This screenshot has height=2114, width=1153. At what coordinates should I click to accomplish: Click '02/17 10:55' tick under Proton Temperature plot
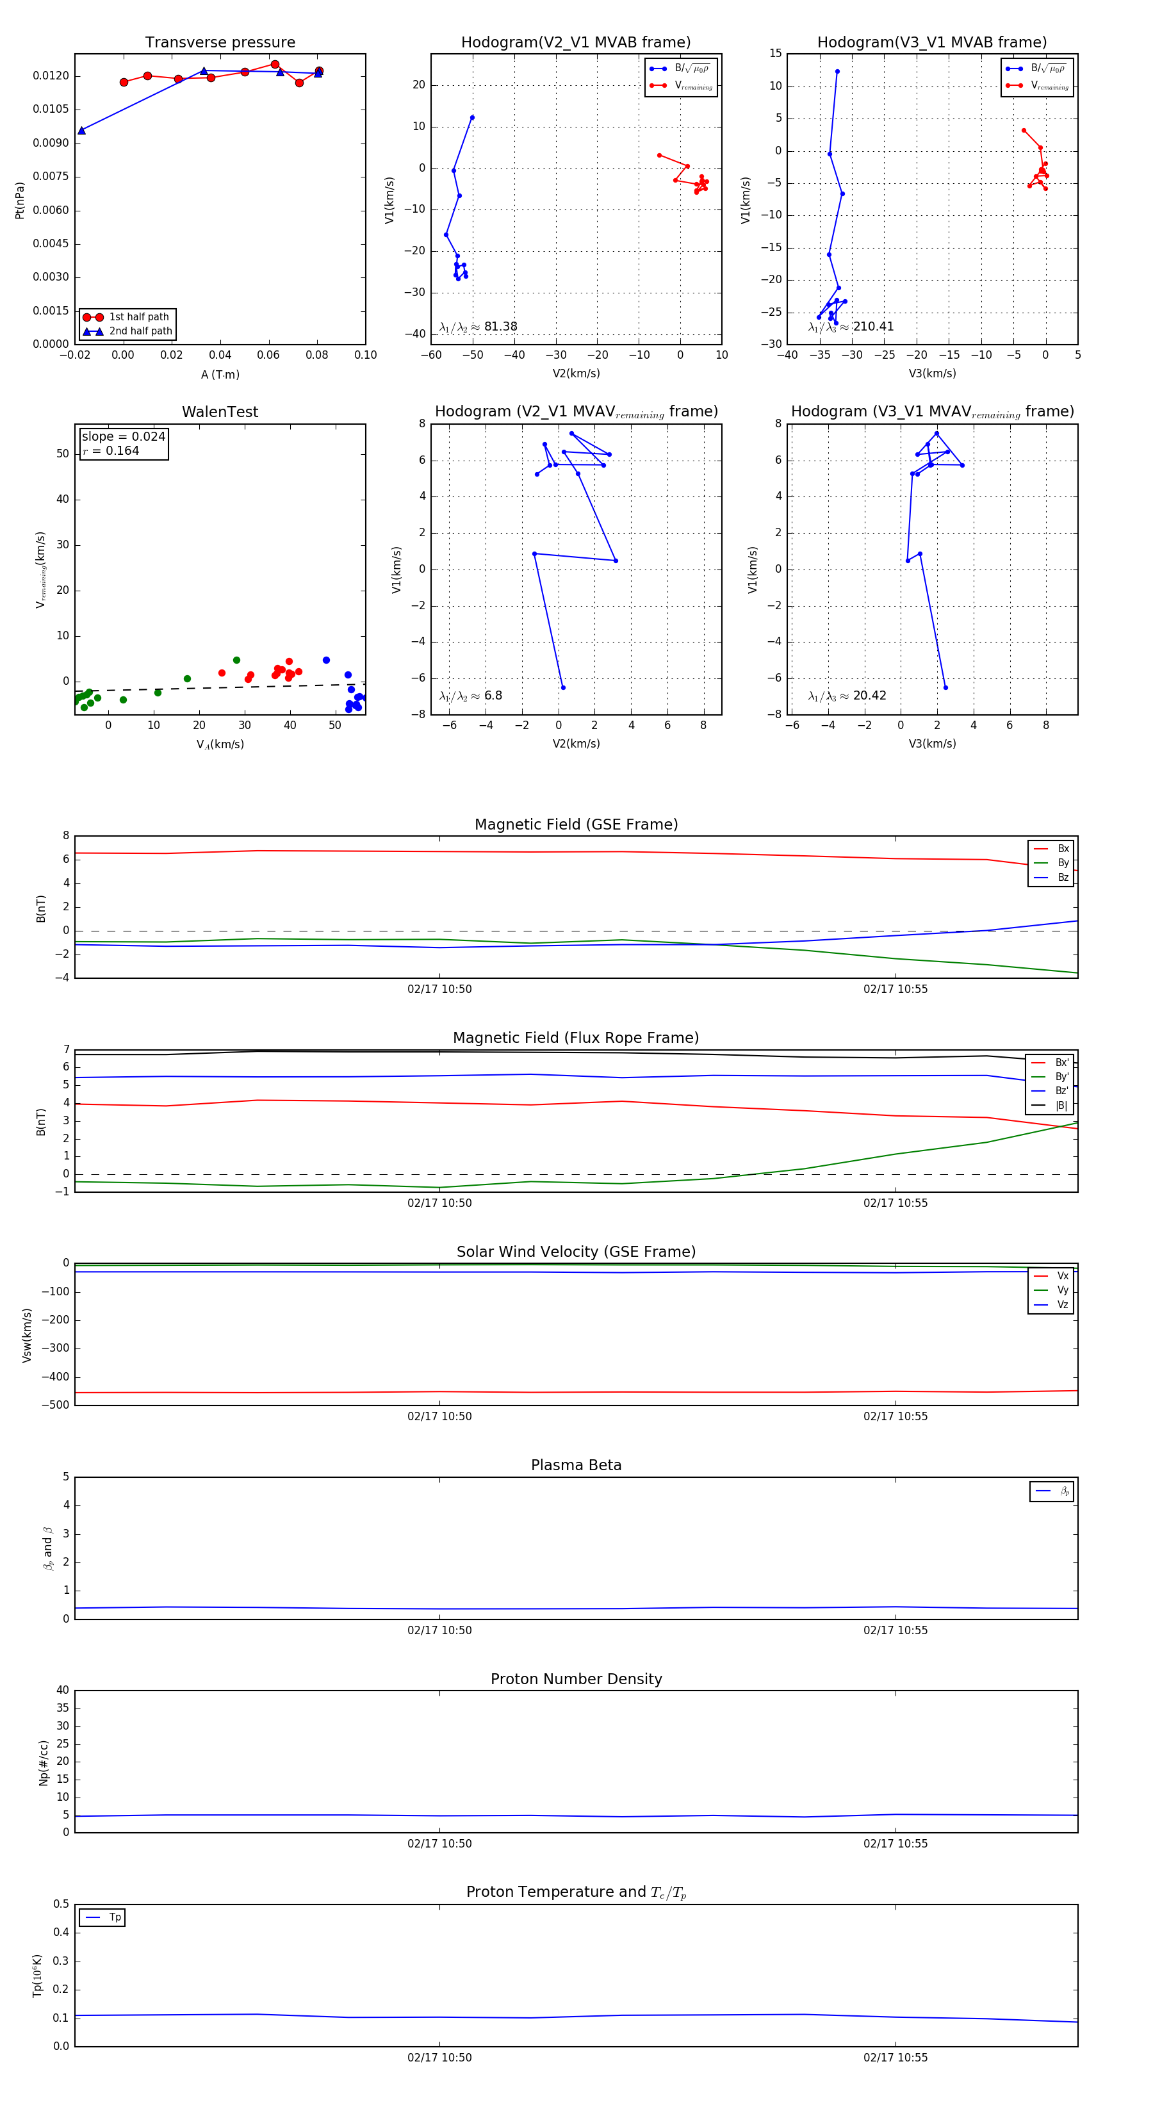[x=895, y=2058]
